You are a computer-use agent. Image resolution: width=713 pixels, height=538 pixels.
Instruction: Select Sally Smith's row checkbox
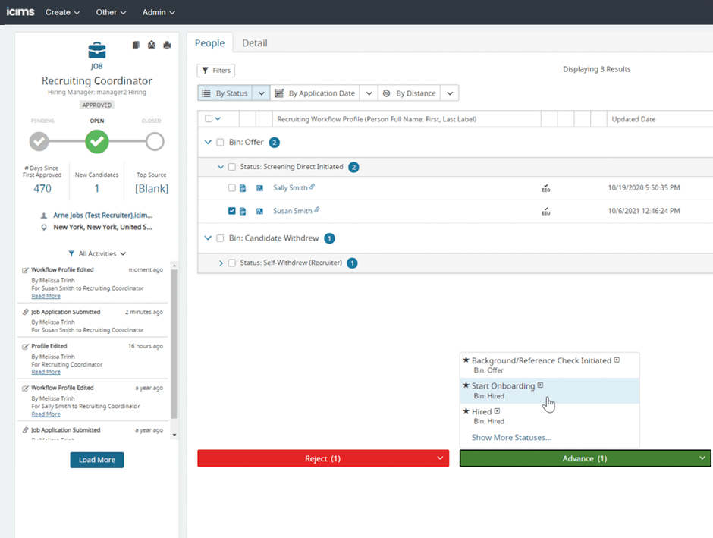coord(232,187)
